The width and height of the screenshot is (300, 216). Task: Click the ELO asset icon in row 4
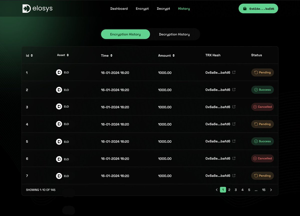(59, 124)
